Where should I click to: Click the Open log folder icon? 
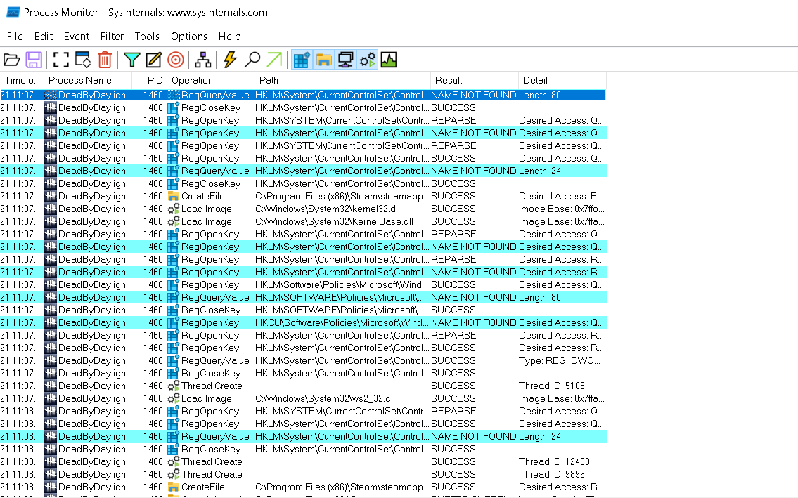[12, 60]
